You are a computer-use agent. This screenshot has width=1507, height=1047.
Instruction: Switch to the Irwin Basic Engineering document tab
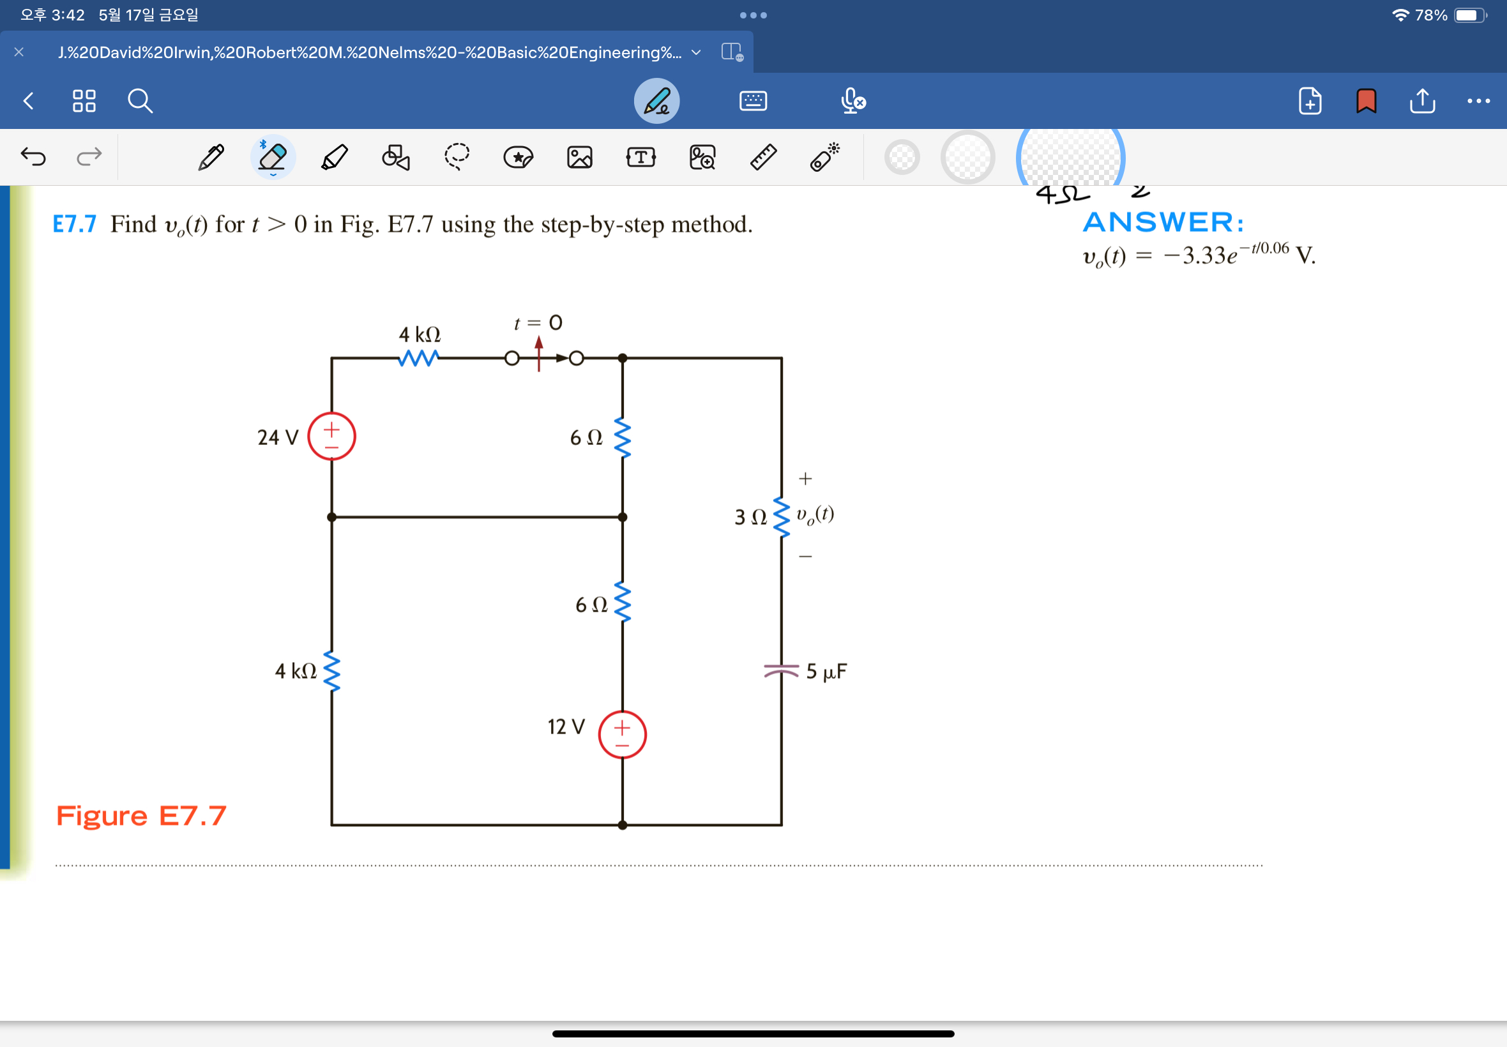[x=369, y=52]
